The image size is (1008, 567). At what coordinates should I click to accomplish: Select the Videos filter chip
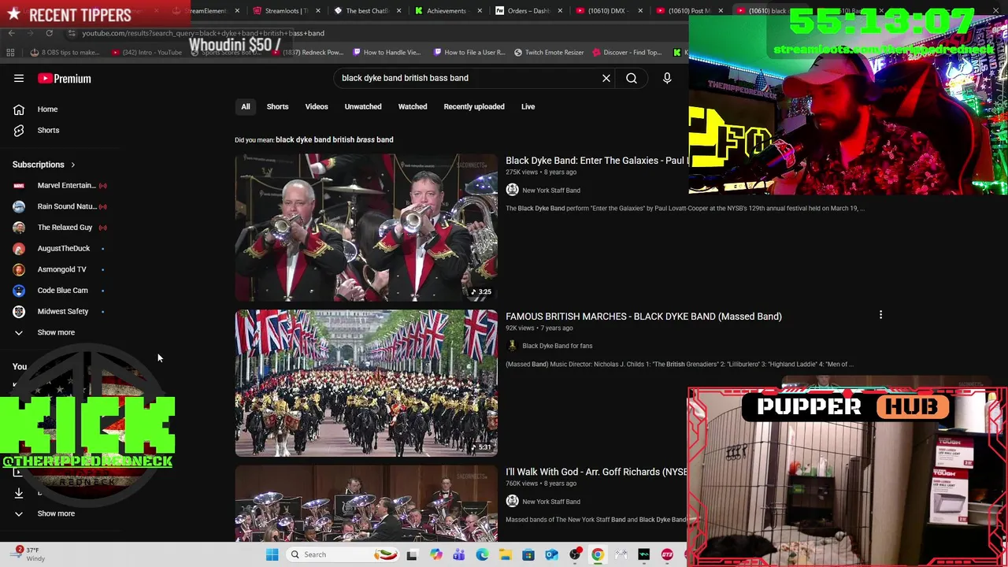point(317,106)
